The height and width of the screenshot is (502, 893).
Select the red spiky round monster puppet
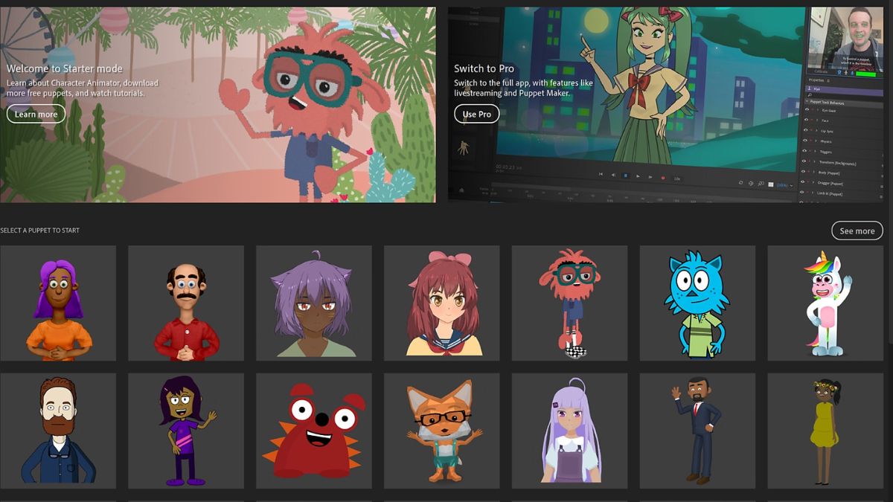(314, 431)
